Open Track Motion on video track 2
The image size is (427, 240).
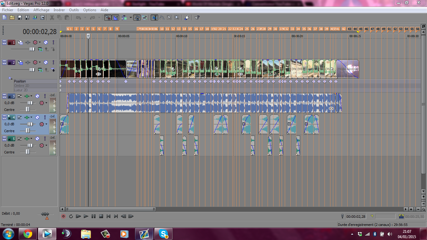20,62
